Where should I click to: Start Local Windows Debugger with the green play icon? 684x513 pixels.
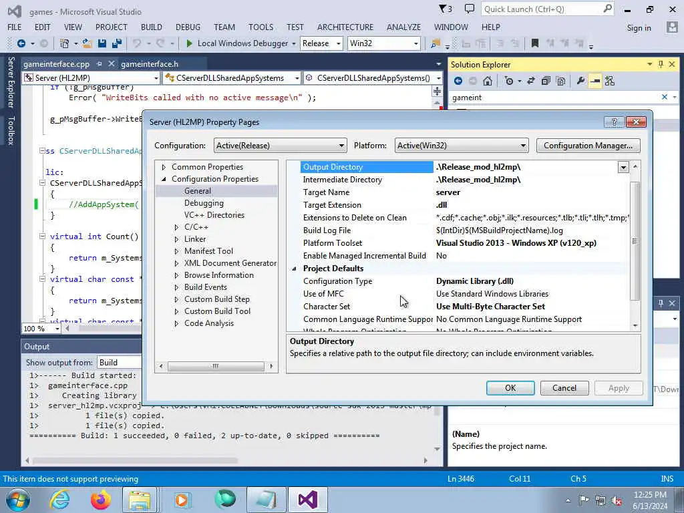point(189,43)
